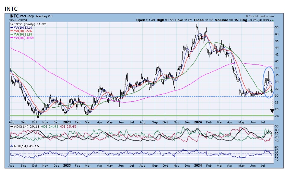The width and height of the screenshot is (292, 173).
Task: Click the 24 price axis label
Action: (277, 116)
